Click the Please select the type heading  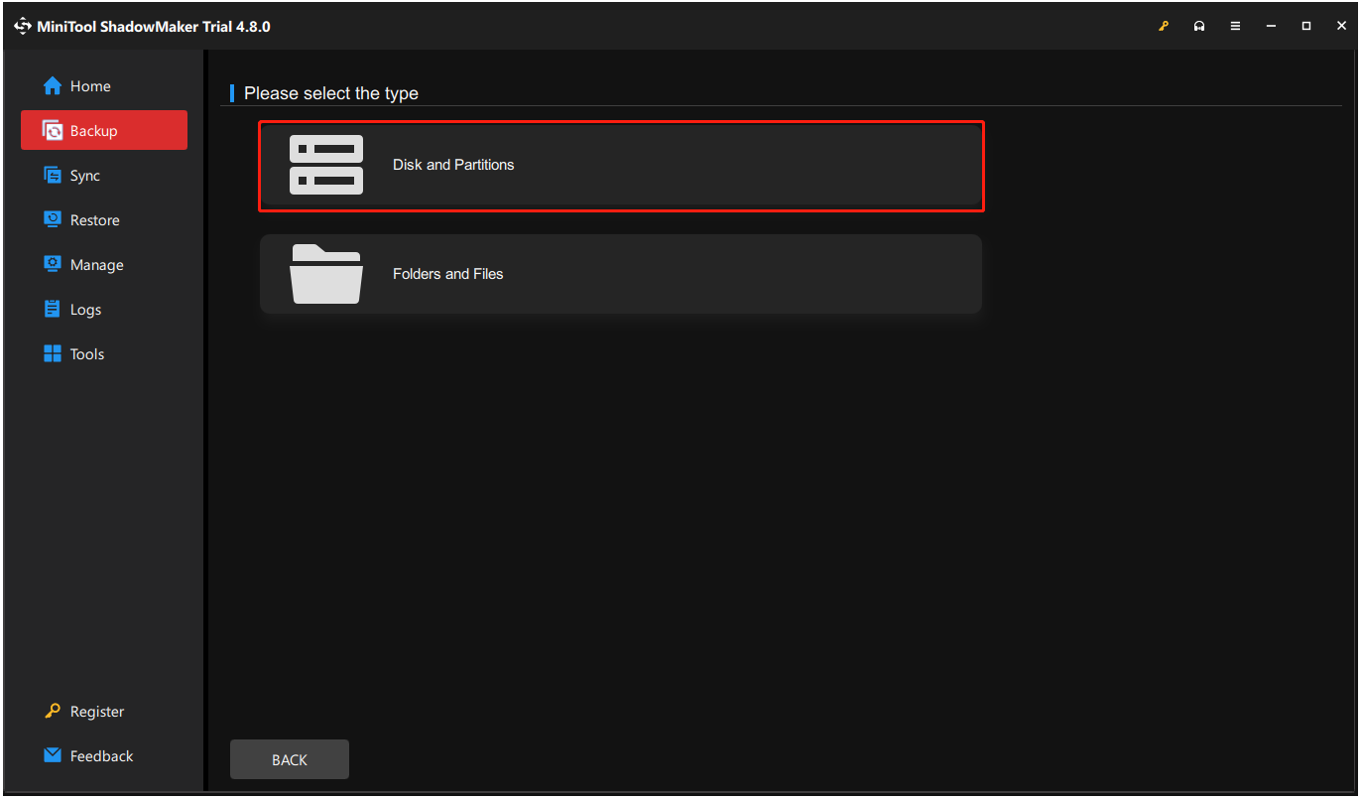(x=331, y=92)
